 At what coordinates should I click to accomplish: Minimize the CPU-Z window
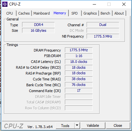94,4
